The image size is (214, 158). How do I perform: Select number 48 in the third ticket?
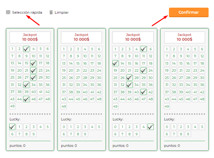[150, 99]
